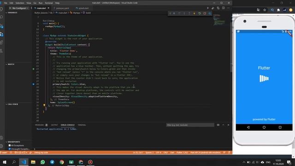Viewport: 295px width, 166px height.
Task: Restart the debug session with green icon
Action: [200, 13]
